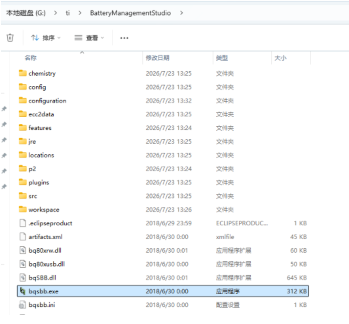
Task: Click the bqsbb.exe application icon
Action: point(23,291)
